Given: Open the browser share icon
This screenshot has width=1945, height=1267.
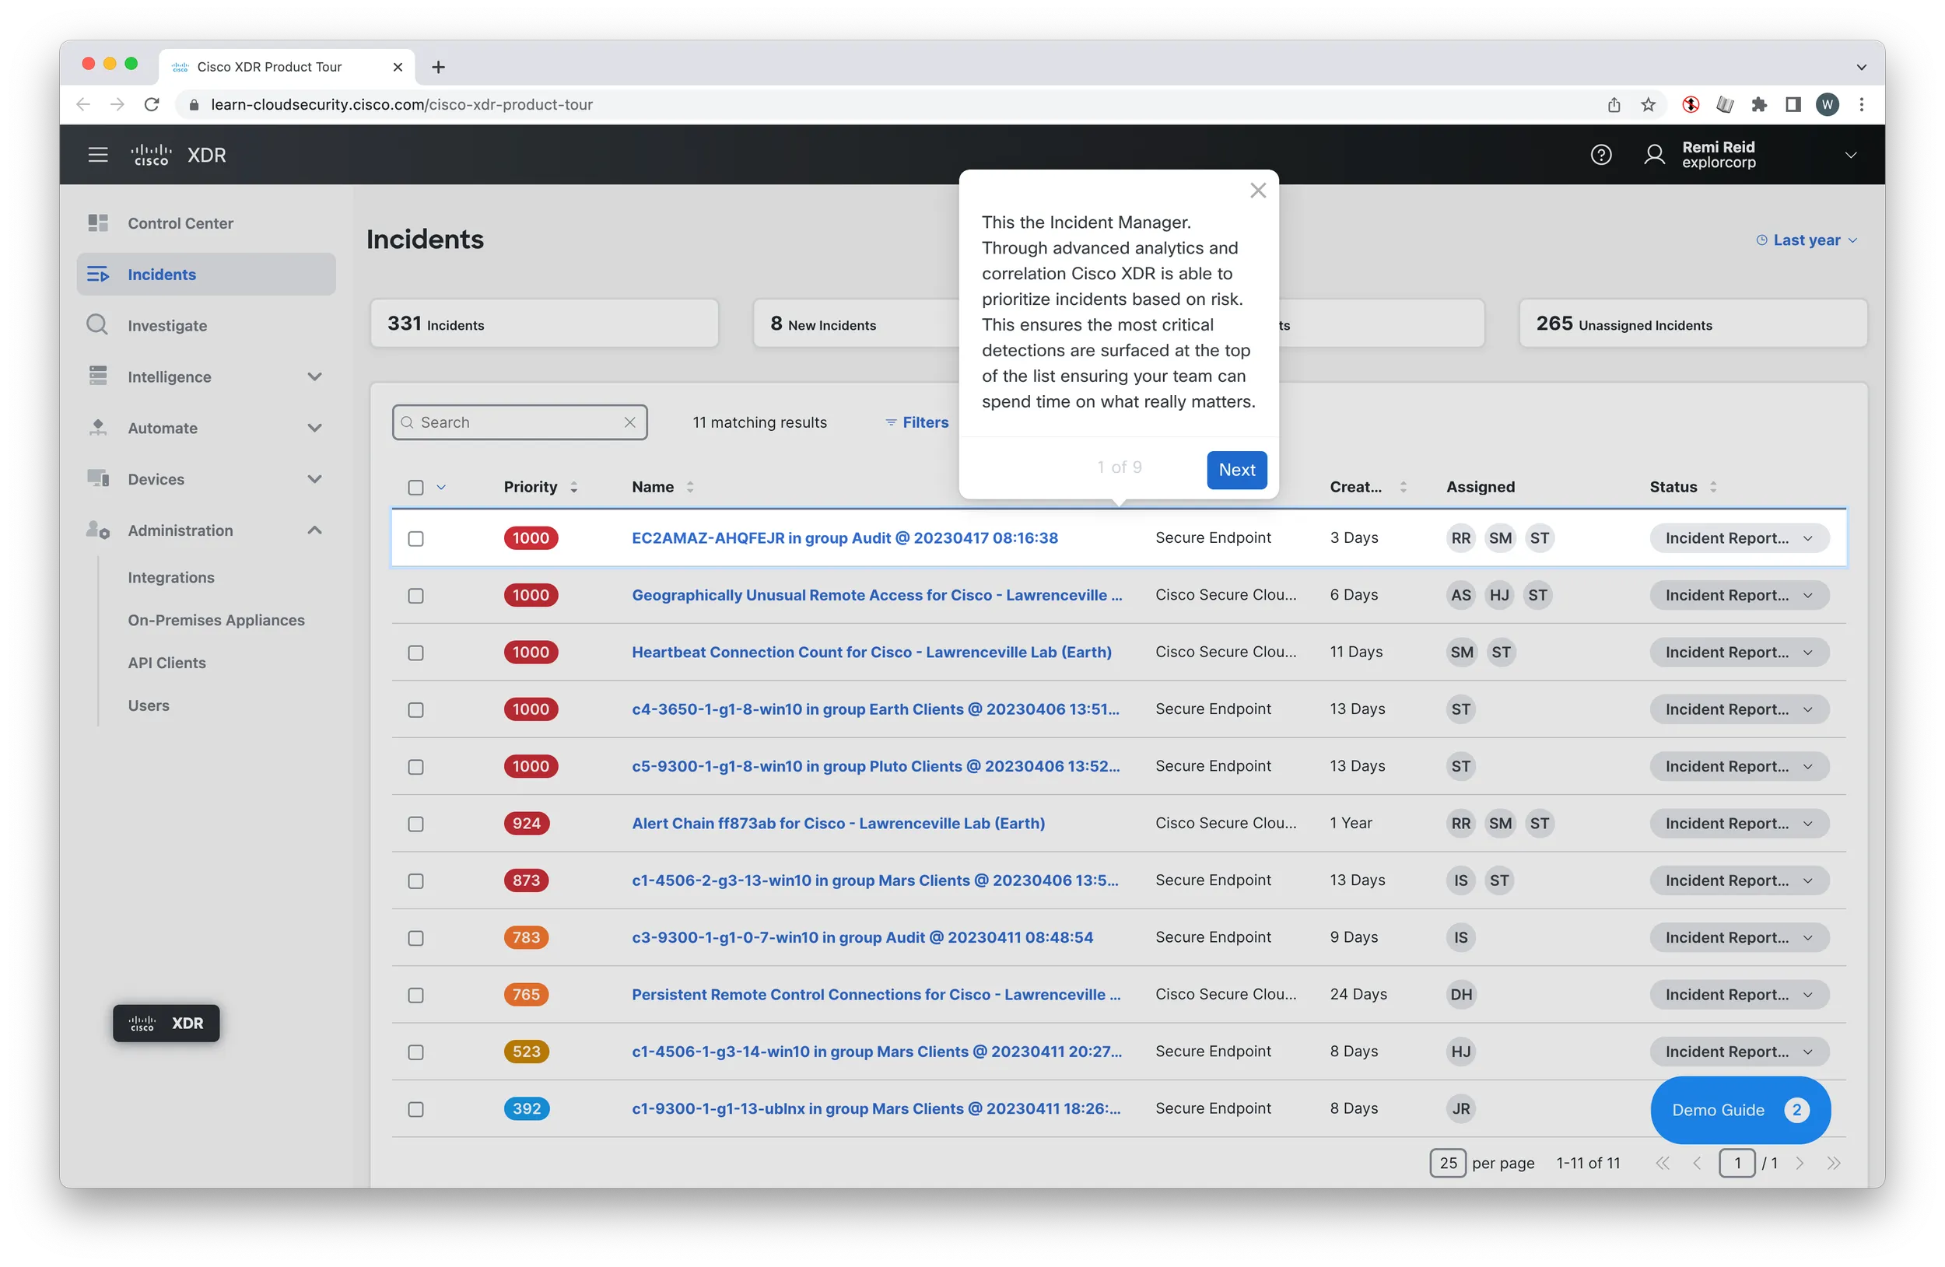Looking at the screenshot, I should (x=1614, y=104).
